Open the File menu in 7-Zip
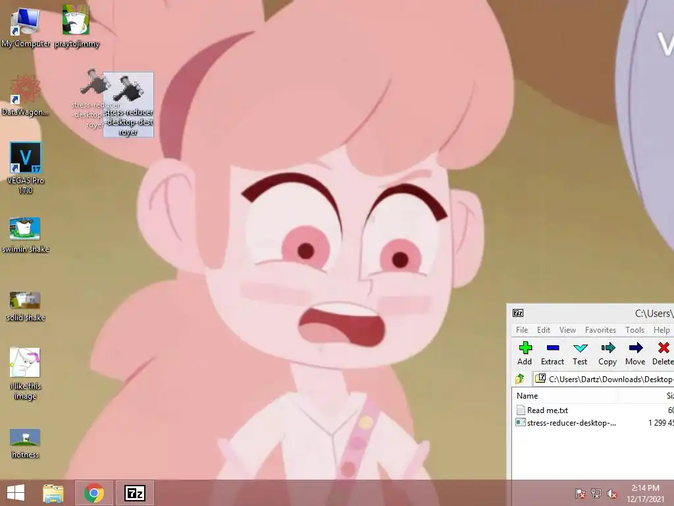Screen dimensions: 674x506 click(x=522, y=330)
